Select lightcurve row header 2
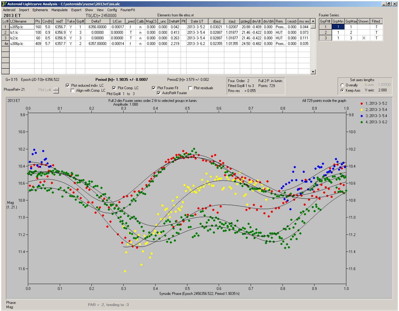The width and height of the screenshot is (399, 311). 6,33
